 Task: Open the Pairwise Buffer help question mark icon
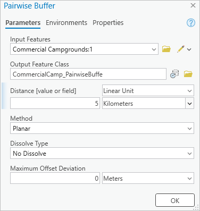(x=191, y=23)
